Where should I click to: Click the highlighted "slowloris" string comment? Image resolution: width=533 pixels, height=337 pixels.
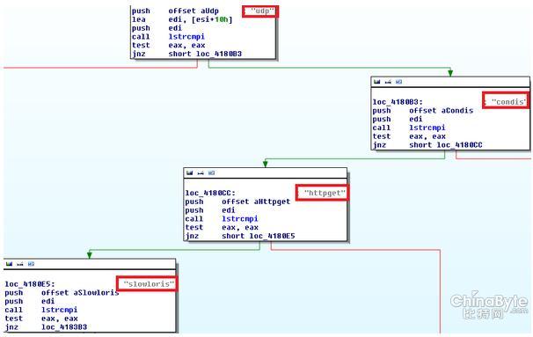(147, 283)
